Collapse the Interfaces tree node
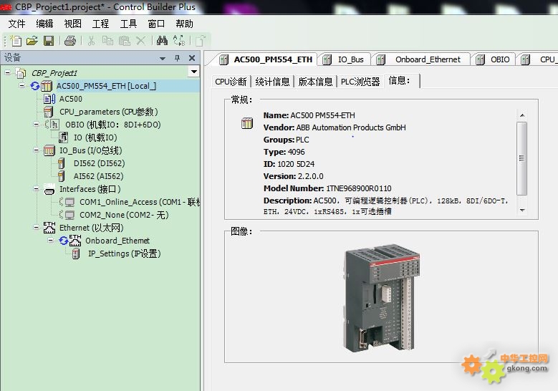This screenshot has width=558, height=391. coord(36,188)
